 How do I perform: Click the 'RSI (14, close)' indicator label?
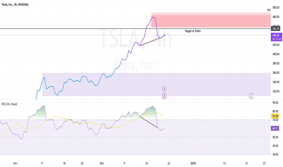[x=9, y=104]
